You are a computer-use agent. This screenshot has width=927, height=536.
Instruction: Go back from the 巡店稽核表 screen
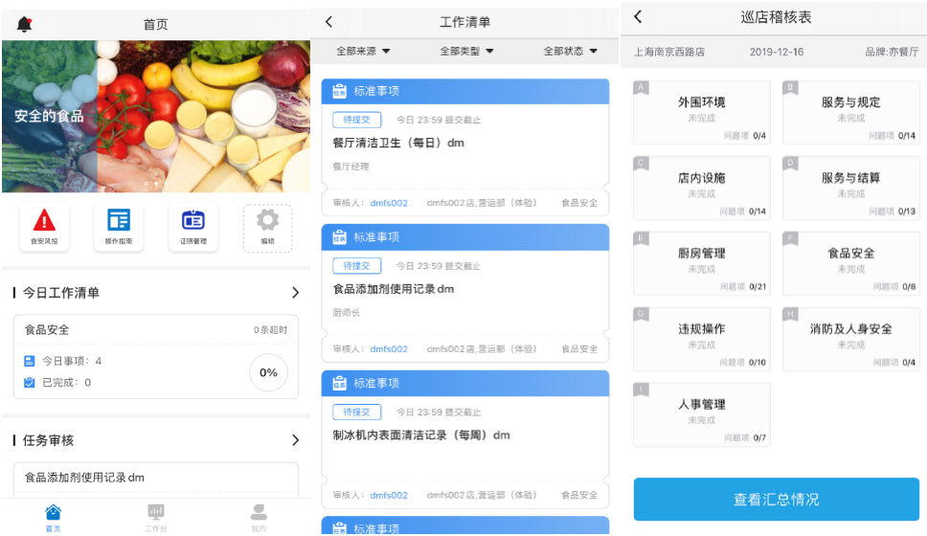coord(639,17)
